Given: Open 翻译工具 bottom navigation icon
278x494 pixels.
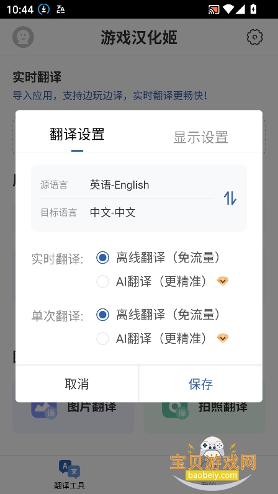Looking at the screenshot, I should 69,469.
